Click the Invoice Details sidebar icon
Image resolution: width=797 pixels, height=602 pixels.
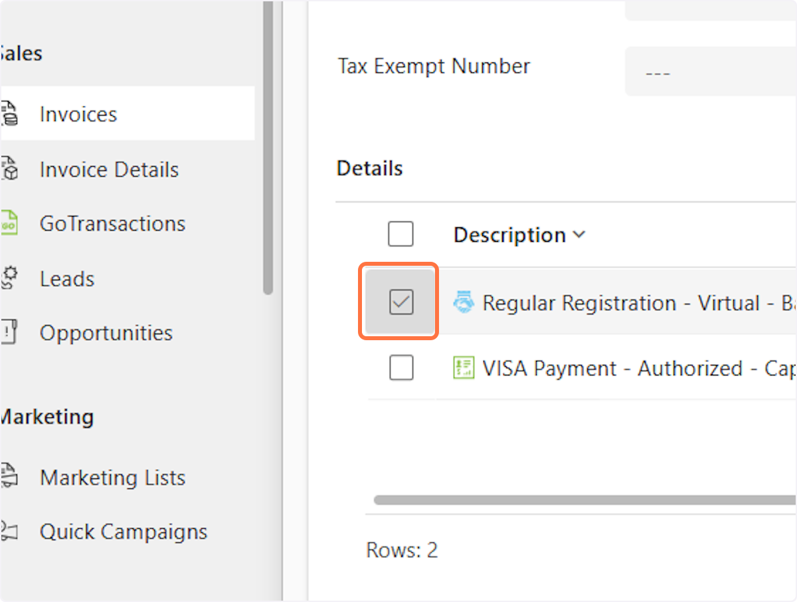click(x=9, y=169)
